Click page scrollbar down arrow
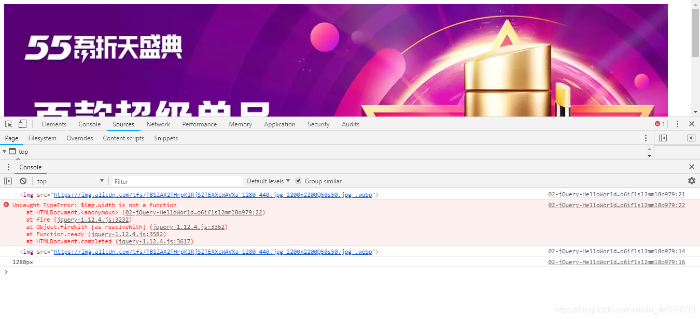 [x=695, y=112]
